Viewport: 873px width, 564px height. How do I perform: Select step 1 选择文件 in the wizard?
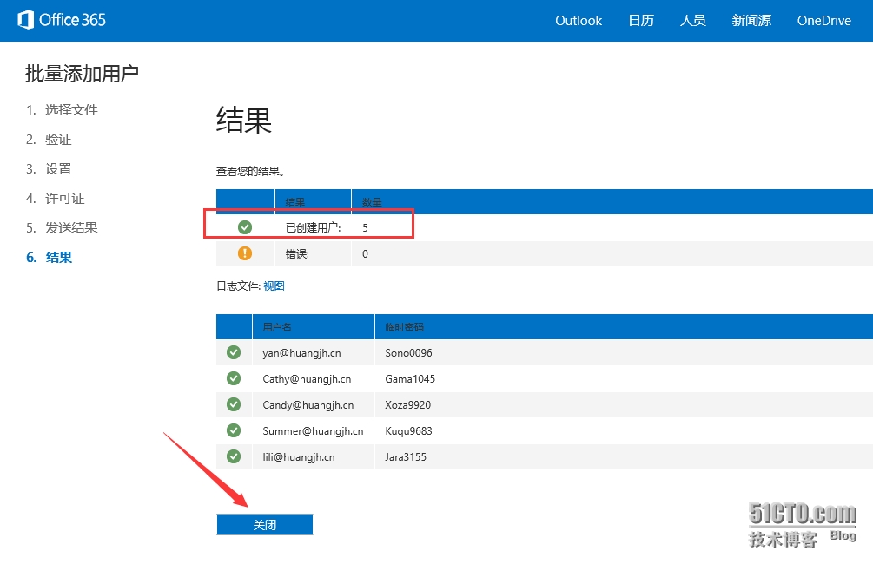pos(70,110)
